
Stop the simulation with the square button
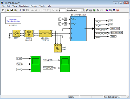(x=57, y=10)
